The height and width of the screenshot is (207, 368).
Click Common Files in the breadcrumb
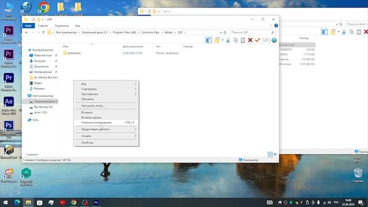pyautogui.click(x=150, y=32)
